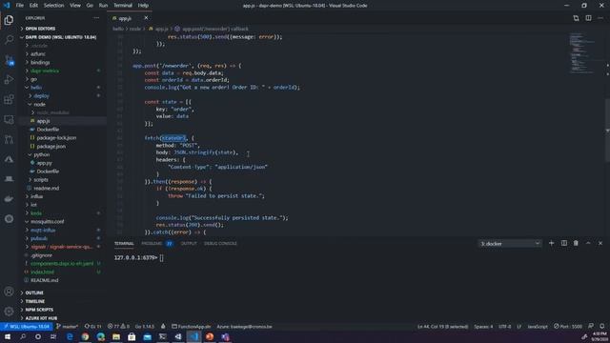The height and width of the screenshot is (343, 610).
Task: Open the Run menu
Action: coord(103,6)
